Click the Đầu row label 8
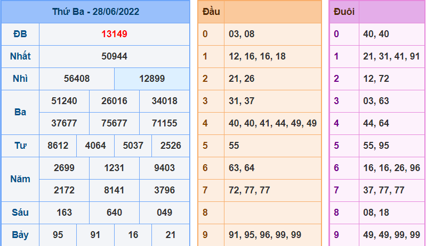 [x=205, y=213]
